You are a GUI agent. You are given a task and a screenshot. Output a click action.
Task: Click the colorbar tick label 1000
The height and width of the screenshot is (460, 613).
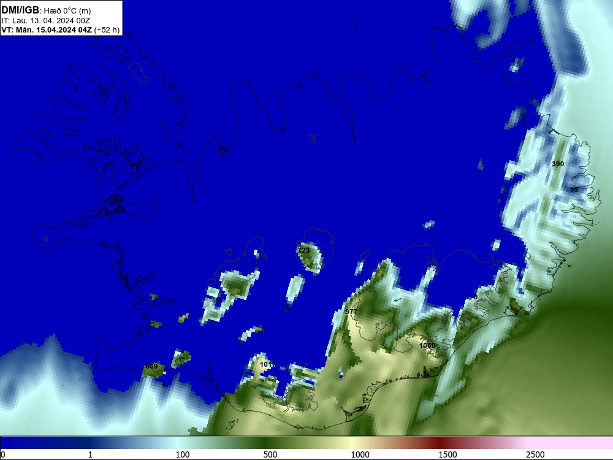360,454
